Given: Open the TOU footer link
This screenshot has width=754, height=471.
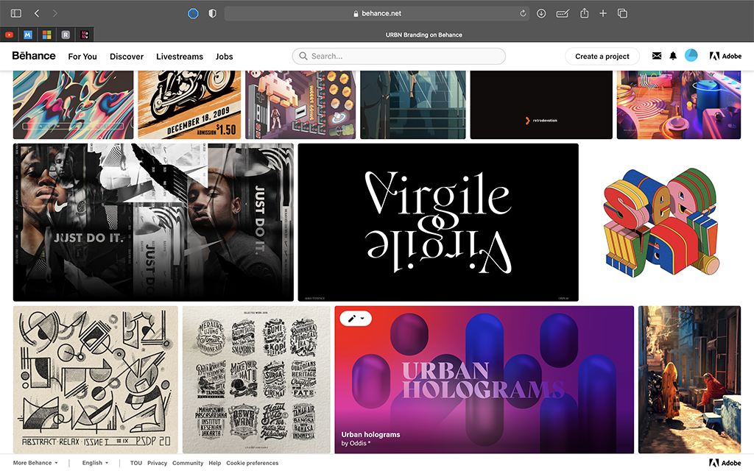Looking at the screenshot, I should coord(136,463).
